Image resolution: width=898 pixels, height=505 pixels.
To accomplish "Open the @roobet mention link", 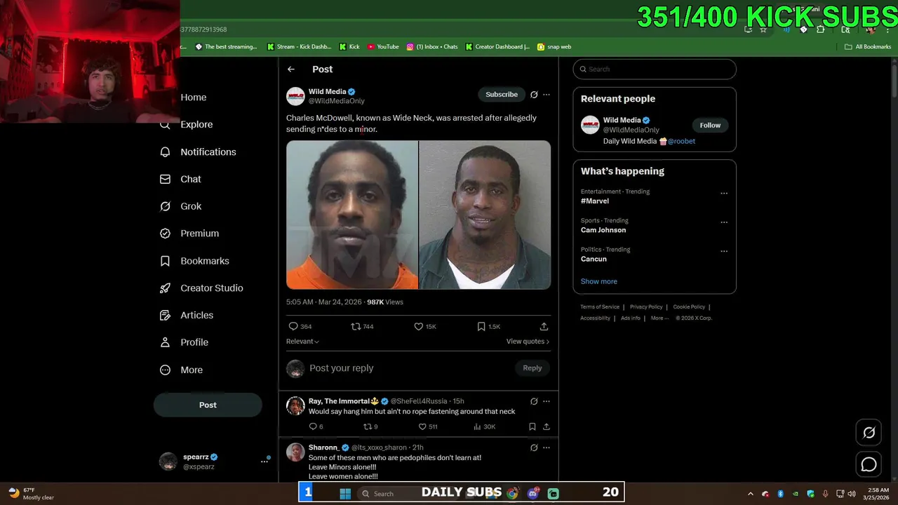I will pyautogui.click(x=681, y=141).
